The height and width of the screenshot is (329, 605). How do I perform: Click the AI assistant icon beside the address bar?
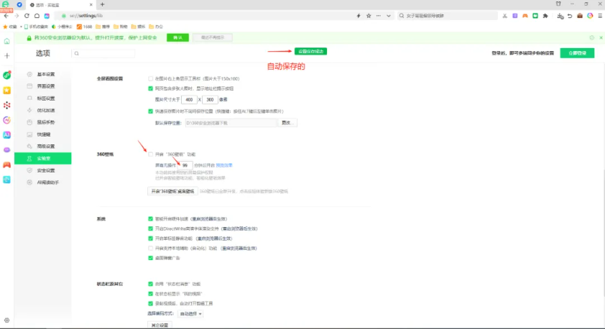point(47,16)
